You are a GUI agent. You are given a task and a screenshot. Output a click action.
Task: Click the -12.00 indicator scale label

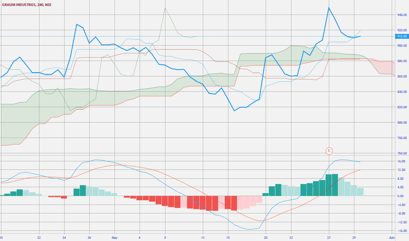click(402, 222)
